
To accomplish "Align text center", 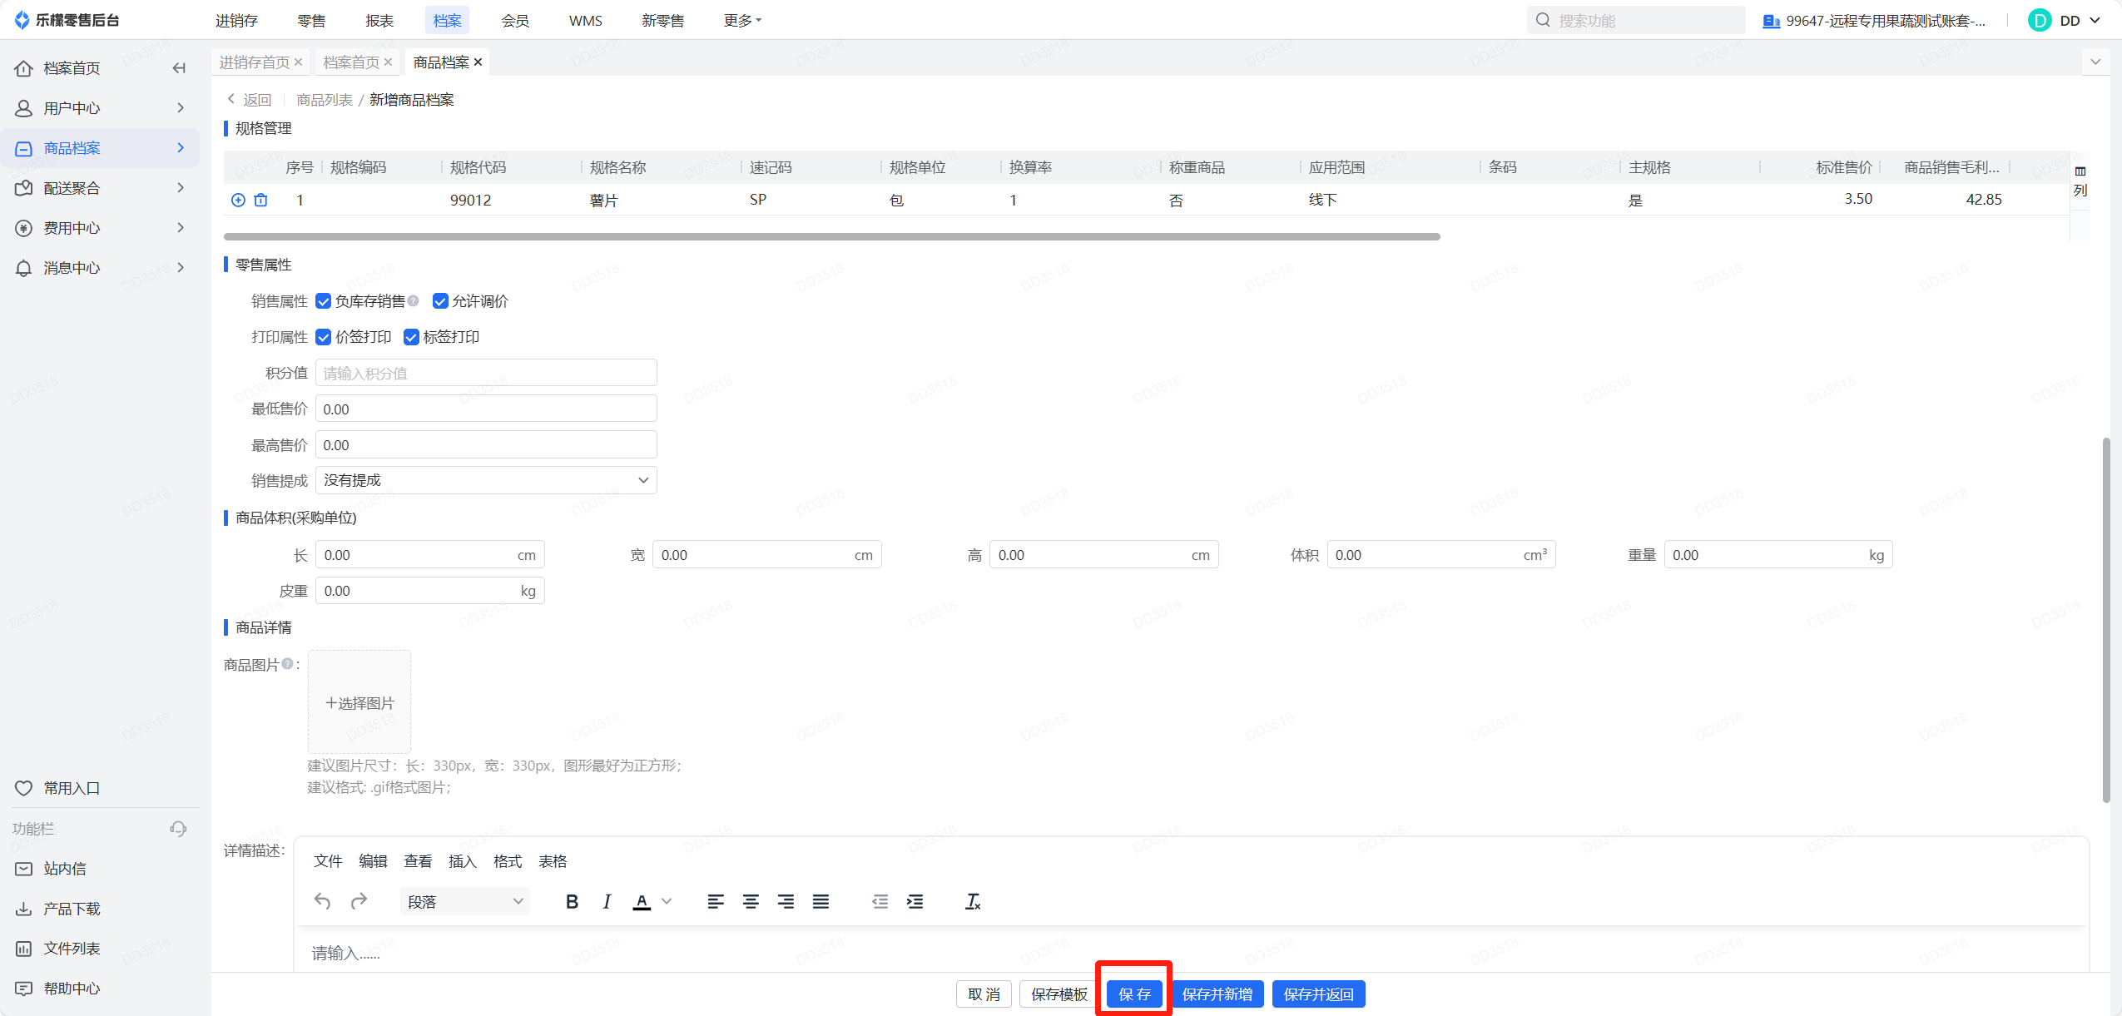I will tap(751, 902).
